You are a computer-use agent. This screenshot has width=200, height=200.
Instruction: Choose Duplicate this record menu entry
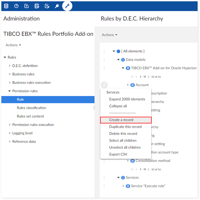click(126, 127)
